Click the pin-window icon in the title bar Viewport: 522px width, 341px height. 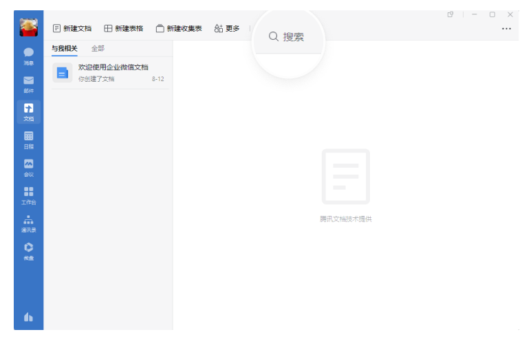pos(450,14)
